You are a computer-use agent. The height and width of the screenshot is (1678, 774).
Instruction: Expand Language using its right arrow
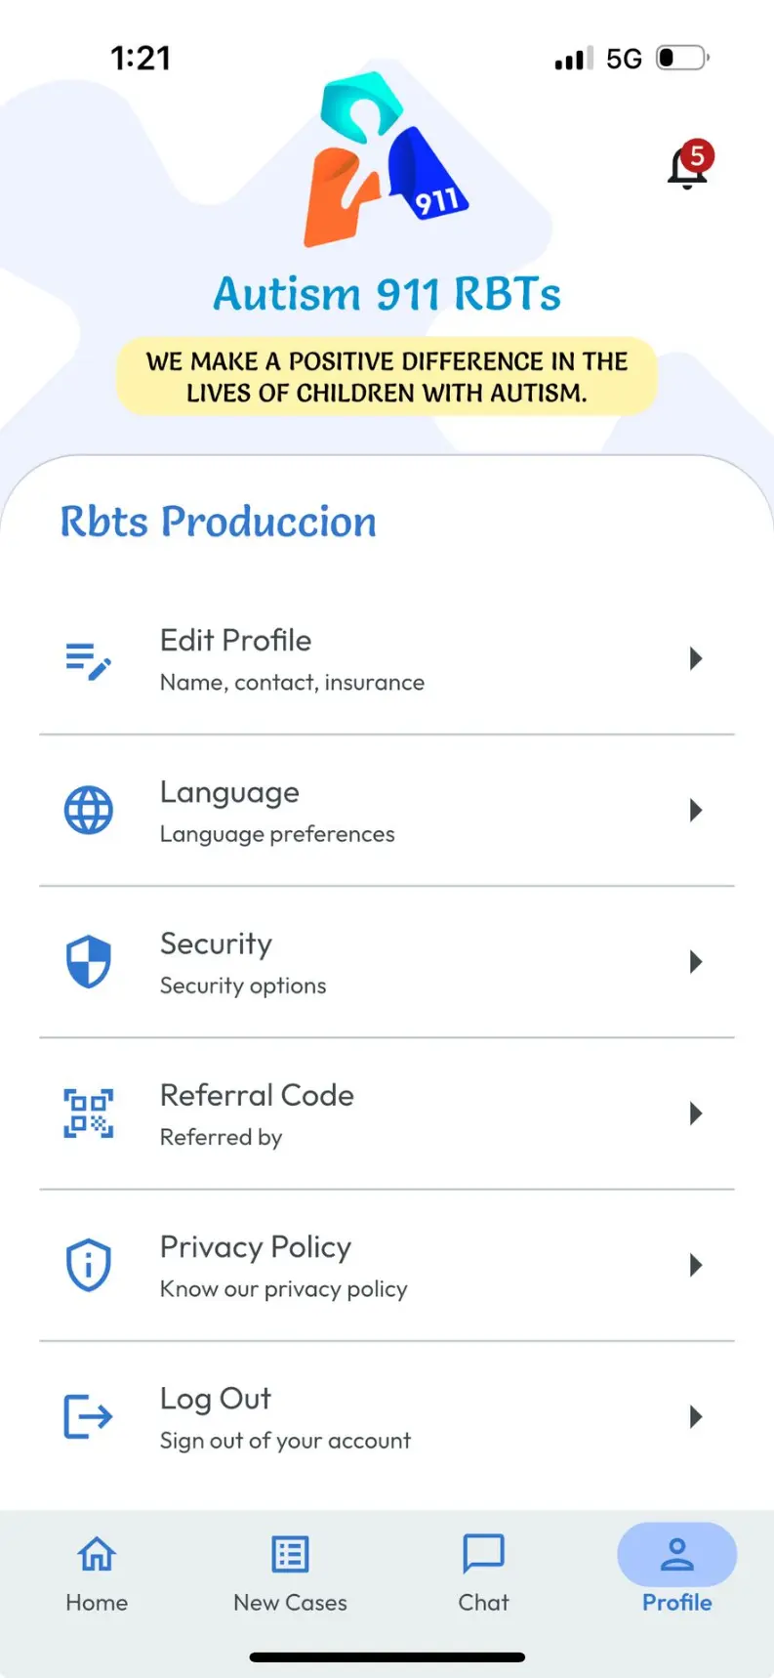(x=695, y=811)
